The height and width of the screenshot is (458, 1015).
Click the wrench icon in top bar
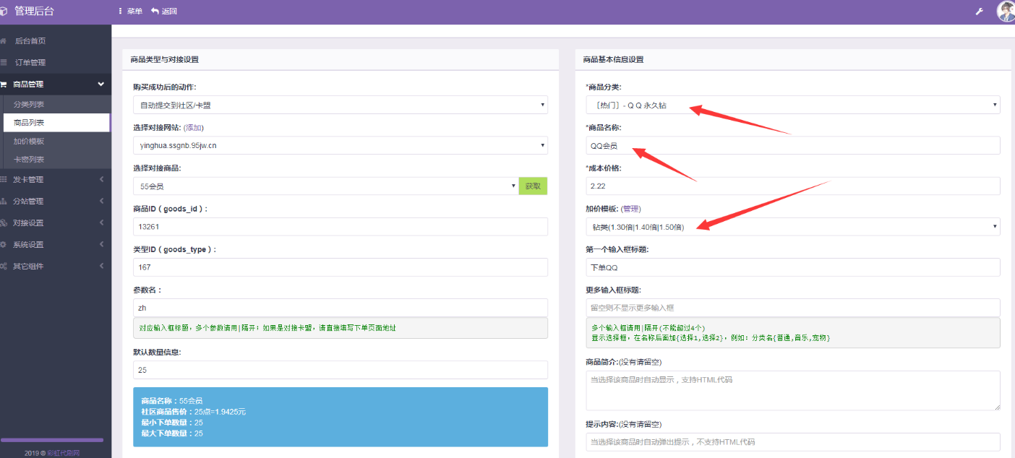coord(980,12)
